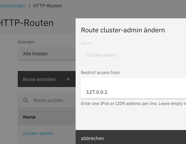Click the Route erstellen button
The image size is (186, 144).
[x=46, y=79]
